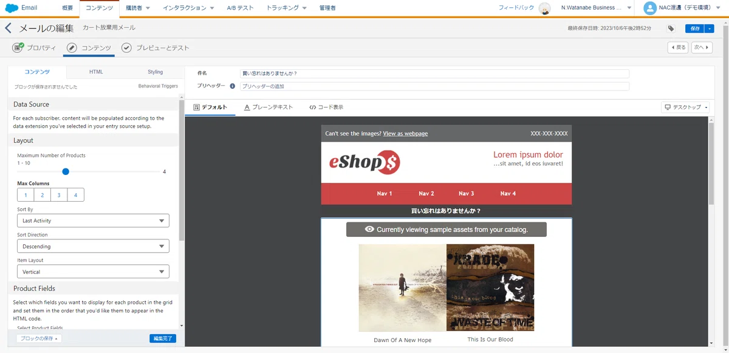729x353 pixels.
Task: Click the XXX-XXX-XXXX phone text in preview
Action: tap(549, 134)
